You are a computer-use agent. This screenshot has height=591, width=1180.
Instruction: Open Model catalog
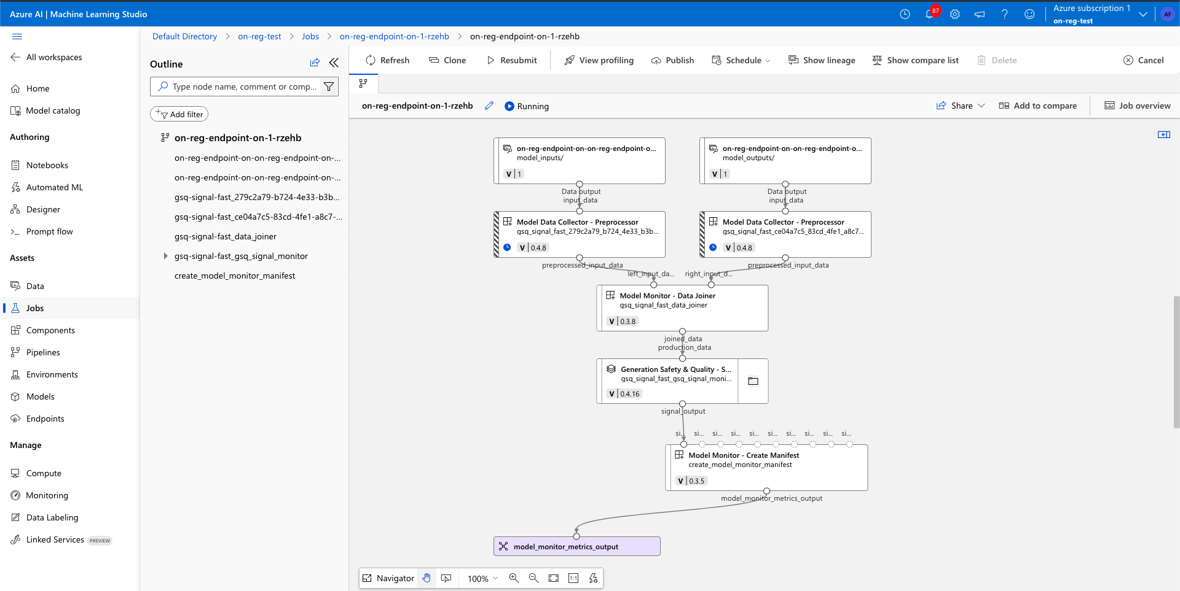[46, 110]
